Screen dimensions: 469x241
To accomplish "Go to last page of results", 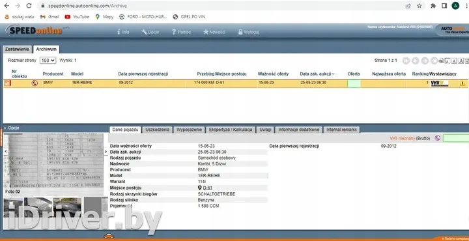I will coord(434,61).
